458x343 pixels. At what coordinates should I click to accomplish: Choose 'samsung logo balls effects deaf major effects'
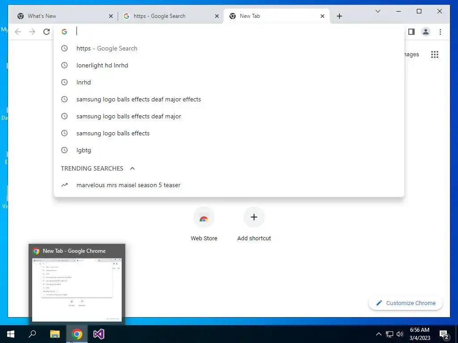coord(229,99)
